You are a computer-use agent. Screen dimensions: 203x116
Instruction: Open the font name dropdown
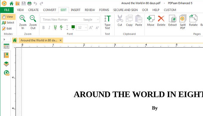coord(98,20)
